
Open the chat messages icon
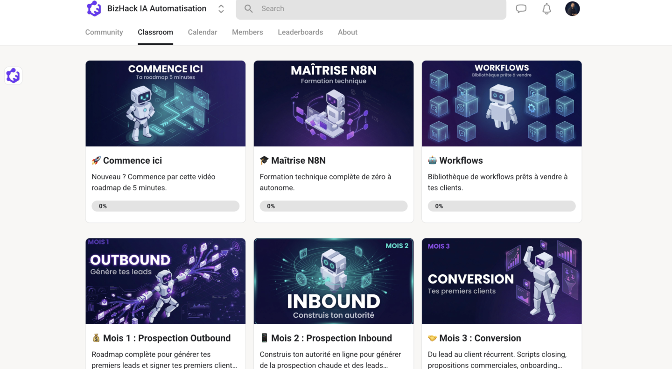pyautogui.click(x=521, y=9)
